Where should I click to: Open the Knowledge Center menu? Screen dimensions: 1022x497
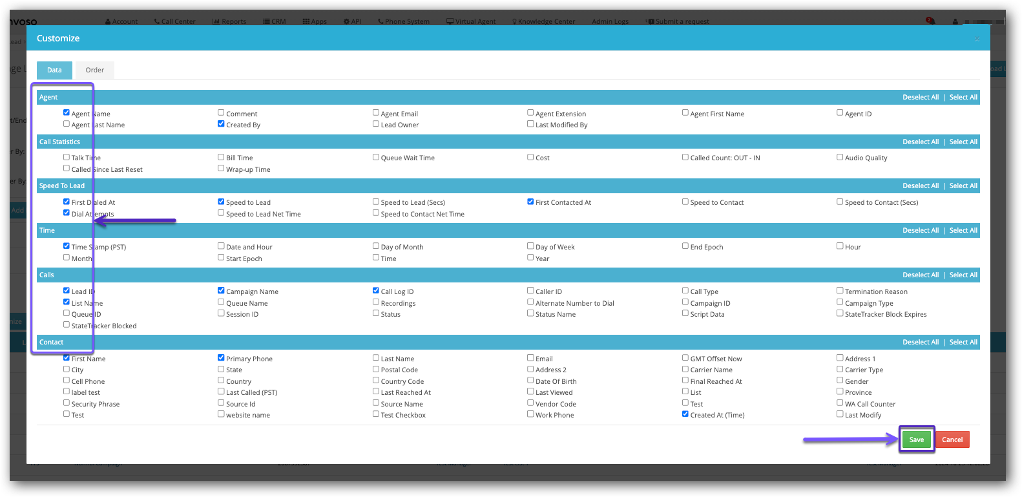tap(543, 21)
